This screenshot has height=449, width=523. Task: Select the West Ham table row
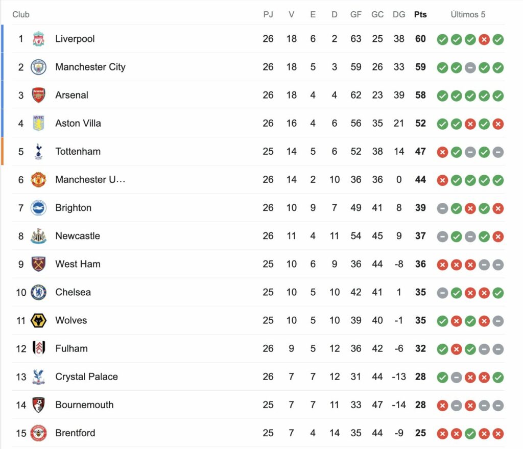coord(258,264)
